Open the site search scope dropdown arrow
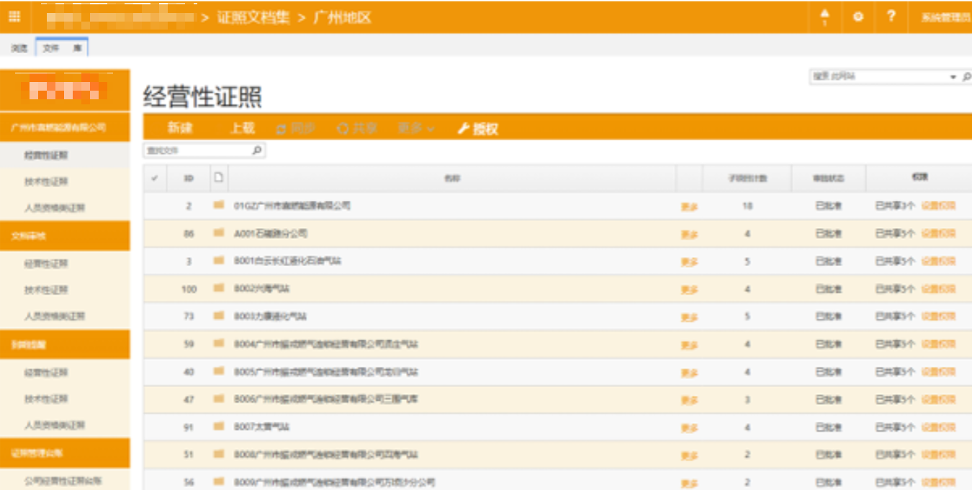The width and height of the screenshot is (972, 490). (x=954, y=76)
